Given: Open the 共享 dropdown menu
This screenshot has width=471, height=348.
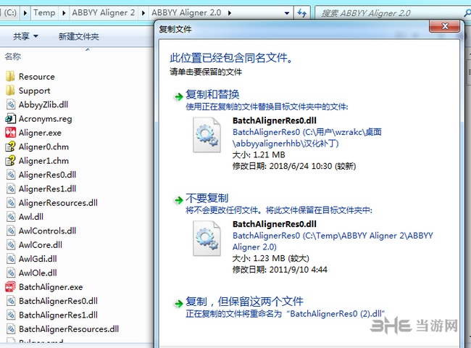Looking at the screenshot, I should point(25,36).
